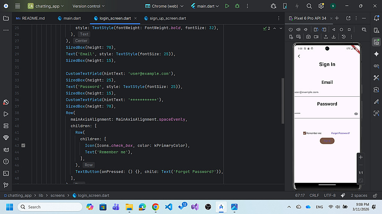Viewport: 382px width, 214px height.
Task: Click the emulator zoom in plus button
Action: pyautogui.click(x=361, y=157)
